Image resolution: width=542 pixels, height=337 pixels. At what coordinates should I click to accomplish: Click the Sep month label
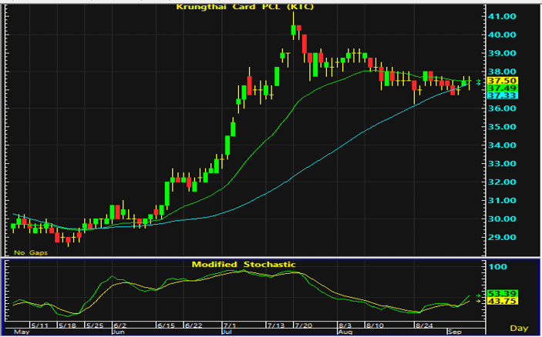click(x=455, y=332)
